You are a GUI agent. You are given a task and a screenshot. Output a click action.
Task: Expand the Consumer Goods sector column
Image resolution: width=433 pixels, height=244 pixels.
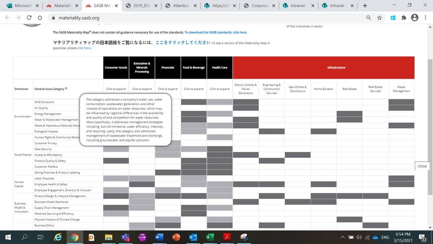[116, 89]
